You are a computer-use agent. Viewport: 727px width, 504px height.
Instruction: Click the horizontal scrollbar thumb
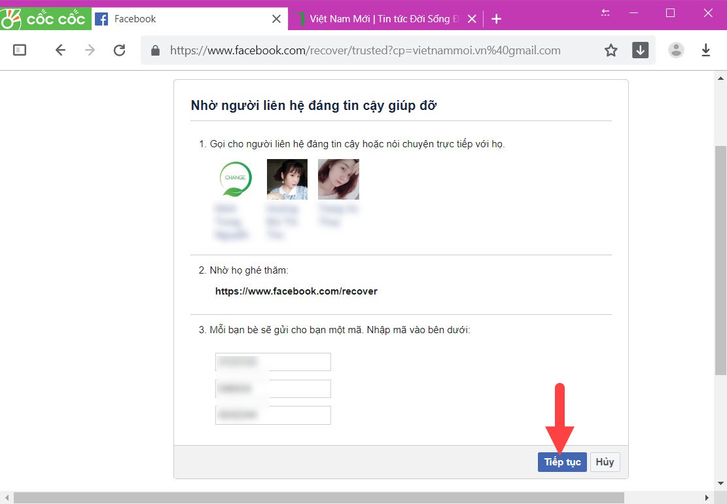tap(319, 498)
